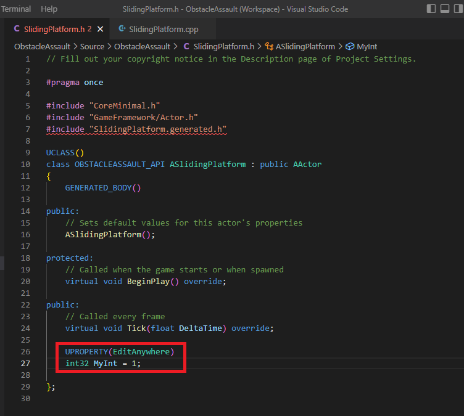Click line number 27 in gutter
The width and height of the screenshot is (464, 416).
click(25, 364)
